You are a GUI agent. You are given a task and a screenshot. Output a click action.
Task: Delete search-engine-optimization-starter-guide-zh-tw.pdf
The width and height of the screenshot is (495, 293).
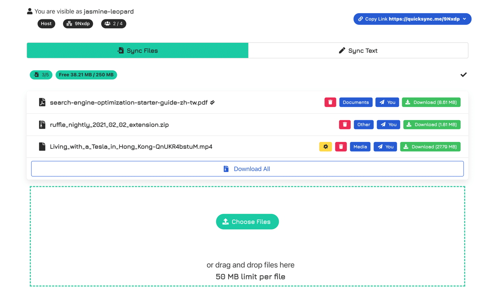pyautogui.click(x=330, y=102)
